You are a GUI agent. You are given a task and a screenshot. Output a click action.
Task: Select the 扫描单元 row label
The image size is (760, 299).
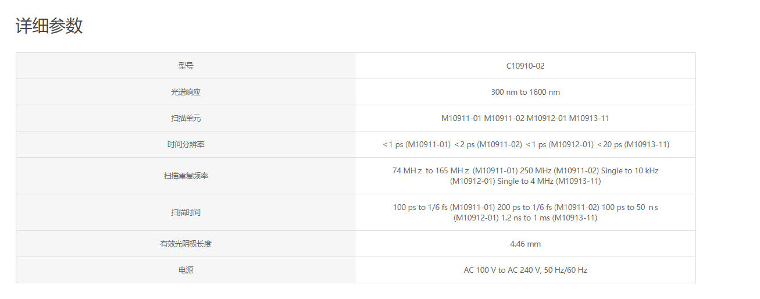click(x=185, y=118)
